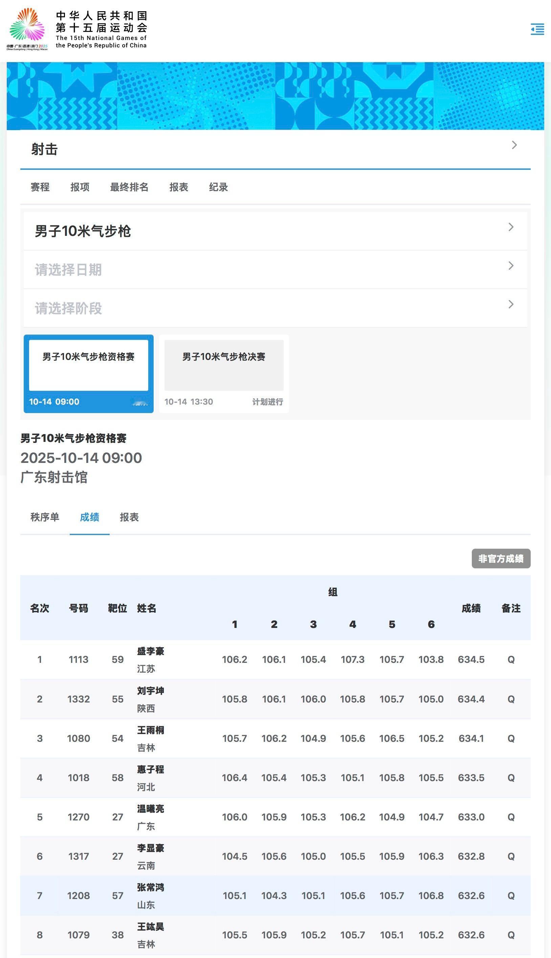Click the 非官方成绩 unofficial results badge
The width and height of the screenshot is (551, 958).
coord(502,558)
